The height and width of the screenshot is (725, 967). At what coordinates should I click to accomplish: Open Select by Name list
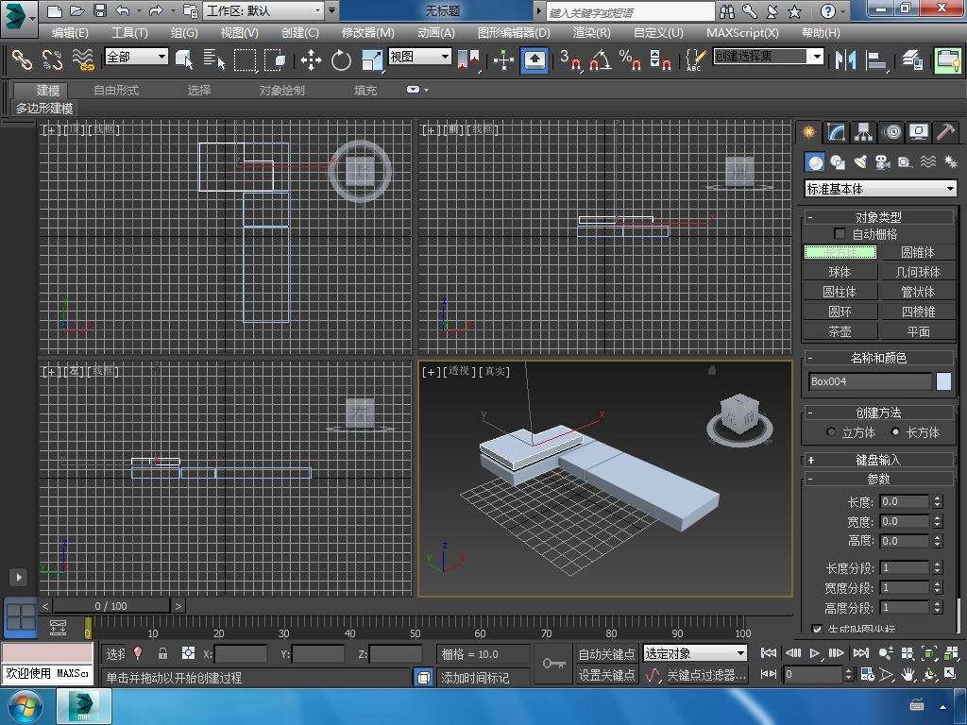pos(213,59)
